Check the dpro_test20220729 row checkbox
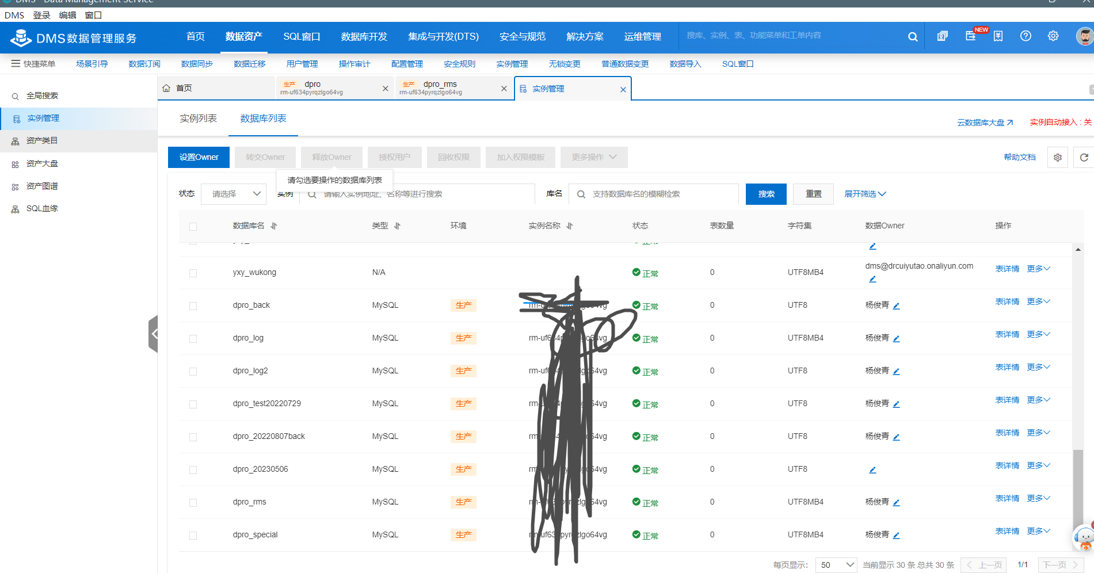Image resolution: width=1094 pixels, height=573 pixels. pyautogui.click(x=193, y=404)
